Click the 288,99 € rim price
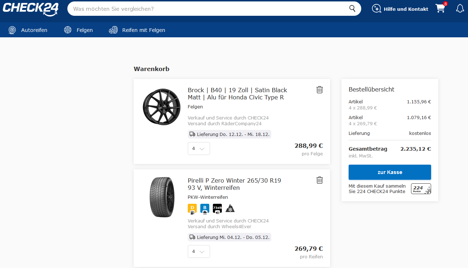 pyautogui.click(x=309, y=146)
